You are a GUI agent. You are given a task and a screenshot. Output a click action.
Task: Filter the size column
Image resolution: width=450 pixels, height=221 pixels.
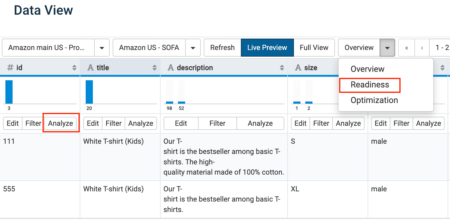pyautogui.click(x=321, y=123)
